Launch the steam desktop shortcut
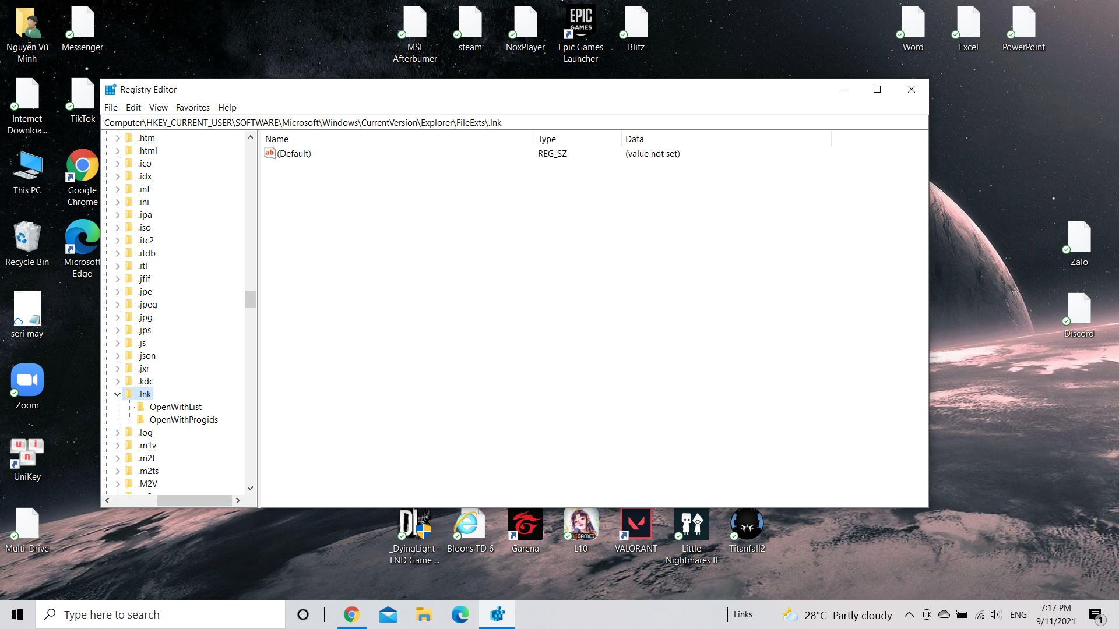 (x=470, y=23)
